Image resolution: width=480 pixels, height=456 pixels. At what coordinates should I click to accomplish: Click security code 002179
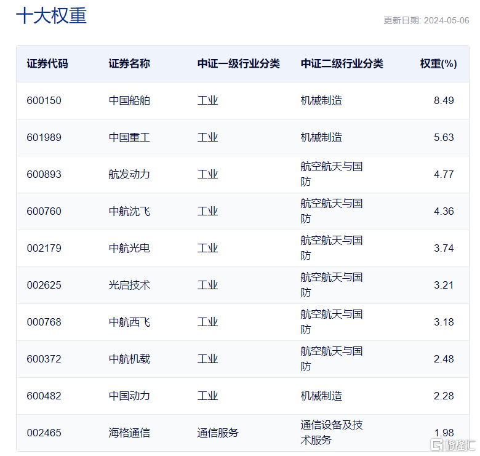pyautogui.click(x=44, y=248)
